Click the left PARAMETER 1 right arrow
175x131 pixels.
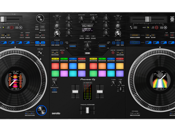tap(57, 53)
